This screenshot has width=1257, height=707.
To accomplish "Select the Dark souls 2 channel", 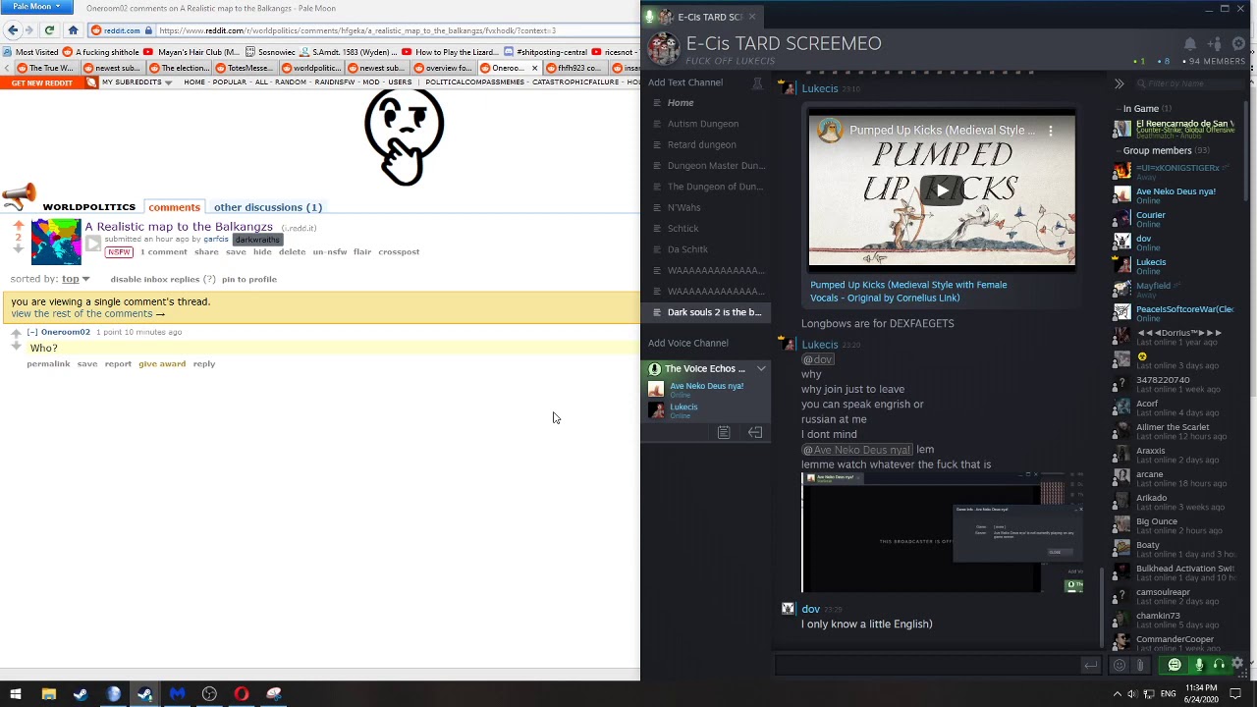I will [707, 312].
